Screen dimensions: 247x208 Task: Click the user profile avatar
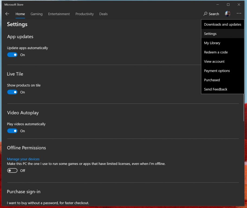[227, 14]
